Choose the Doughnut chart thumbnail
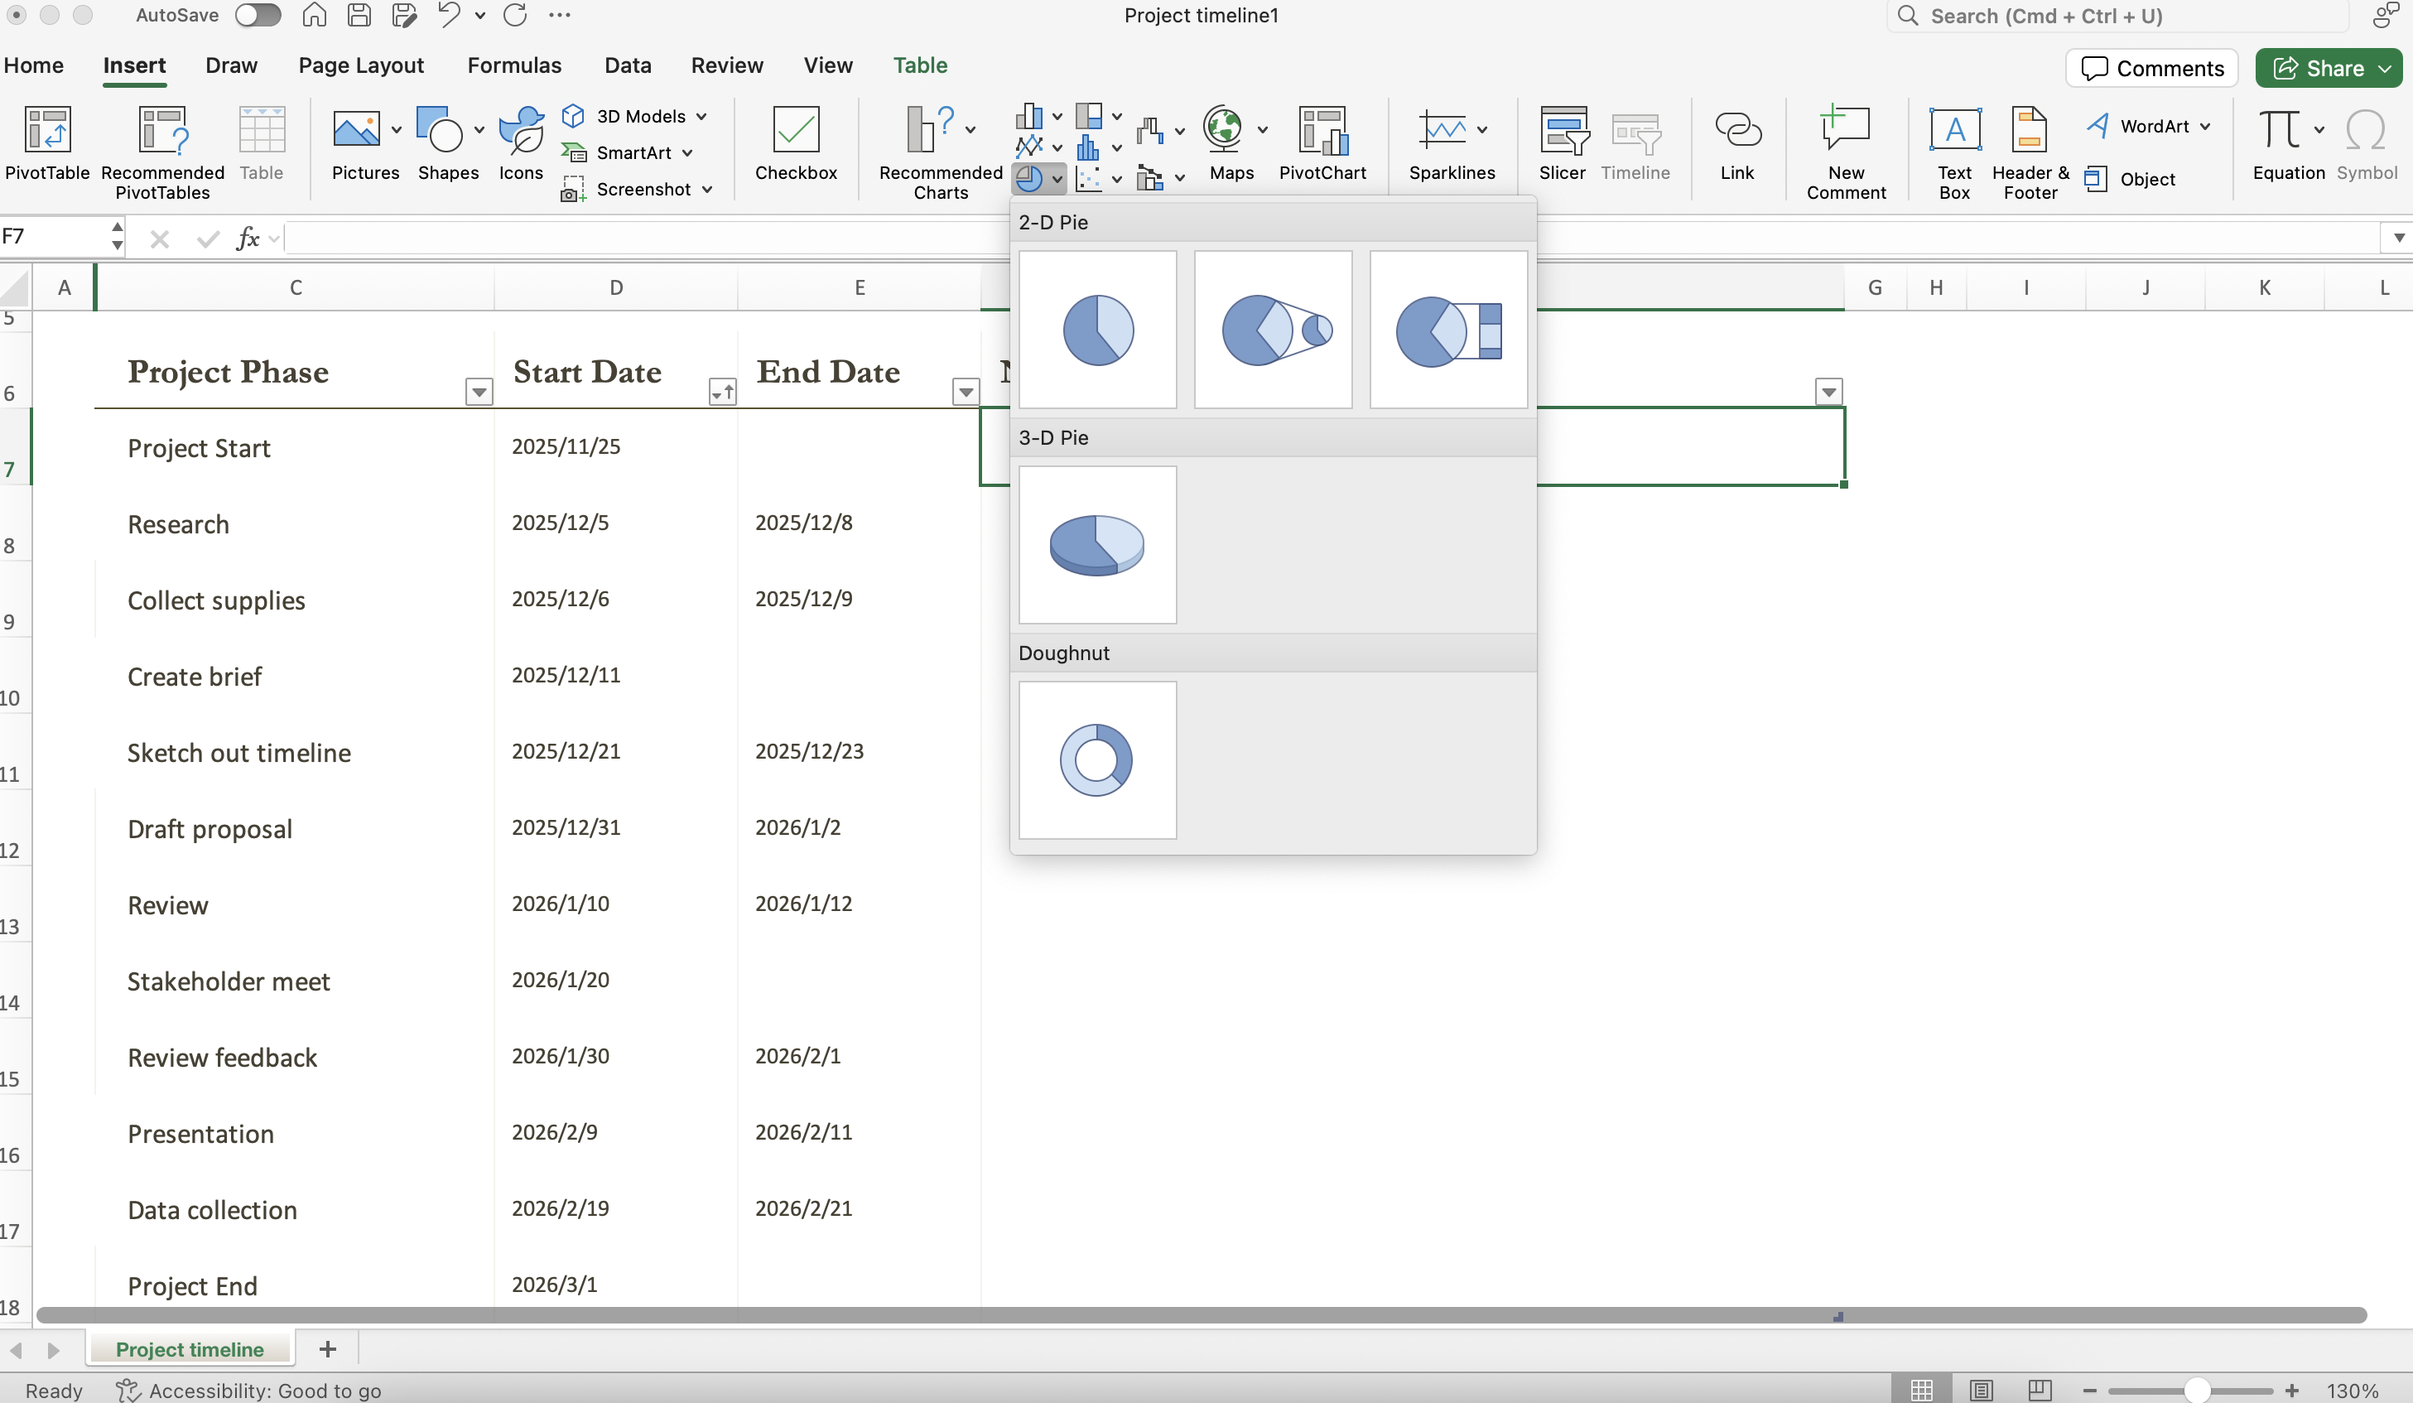Screen dimensions: 2413x1403 click(1097, 760)
